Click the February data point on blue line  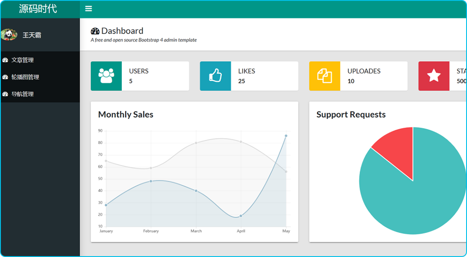click(x=151, y=181)
